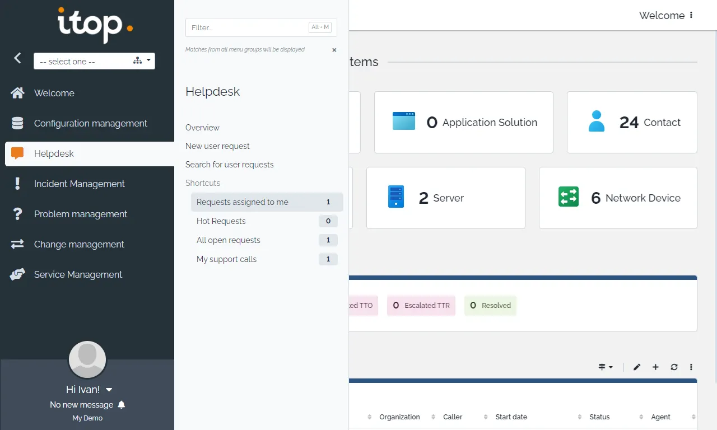The height and width of the screenshot is (430, 717).
Task: Click the Network Device switch icon
Action: click(x=569, y=197)
